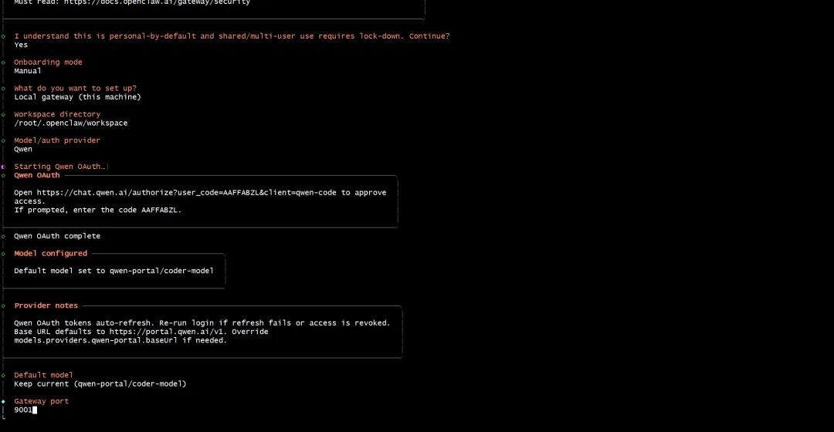The height and width of the screenshot is (432, 834).
Task: Open the docs.openclaw.ai gateway security link
Action: (157, 2)
